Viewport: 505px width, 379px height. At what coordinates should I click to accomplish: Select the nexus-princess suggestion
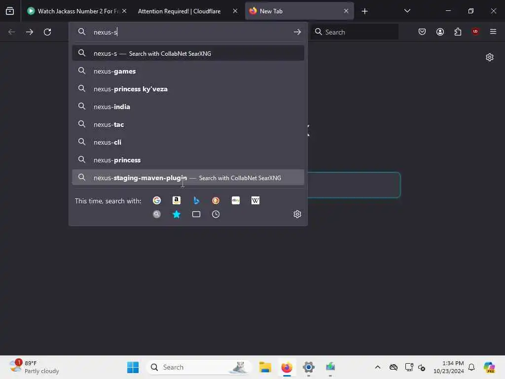click(188, 160)
